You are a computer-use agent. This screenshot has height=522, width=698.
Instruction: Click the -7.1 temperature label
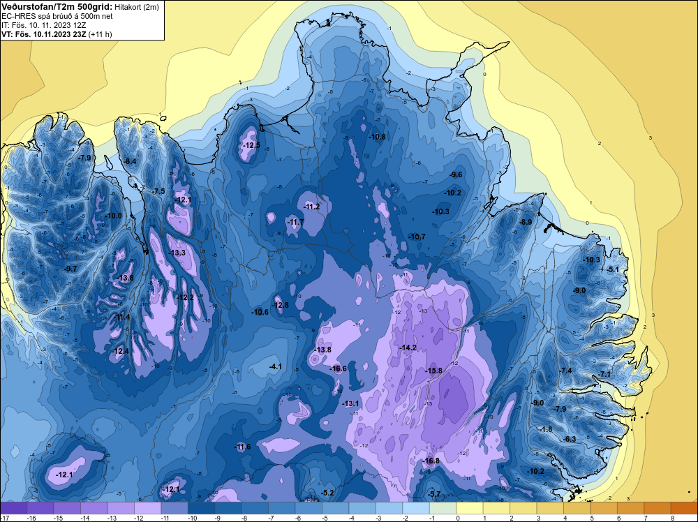604,374
